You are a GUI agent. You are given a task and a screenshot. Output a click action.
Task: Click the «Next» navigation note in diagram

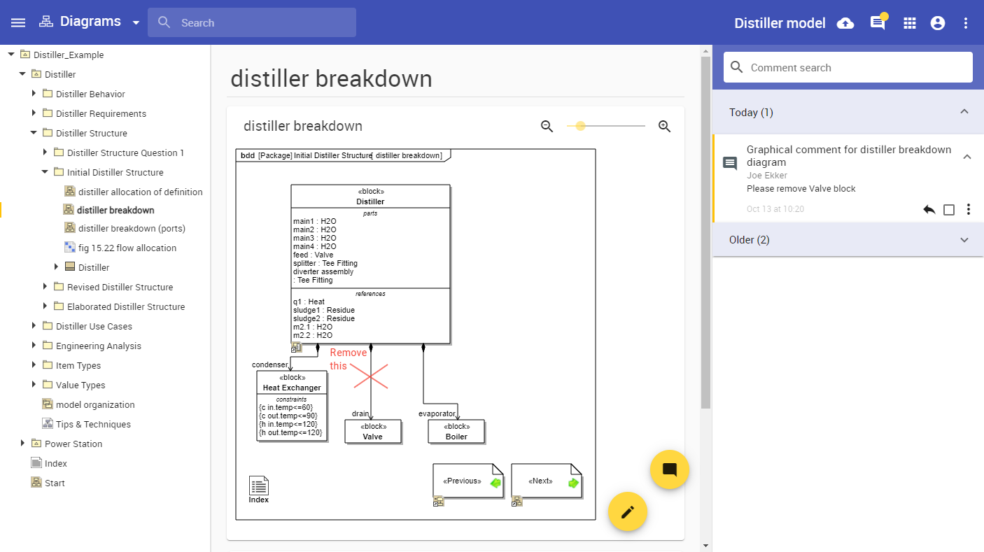[x=547, y=481]
